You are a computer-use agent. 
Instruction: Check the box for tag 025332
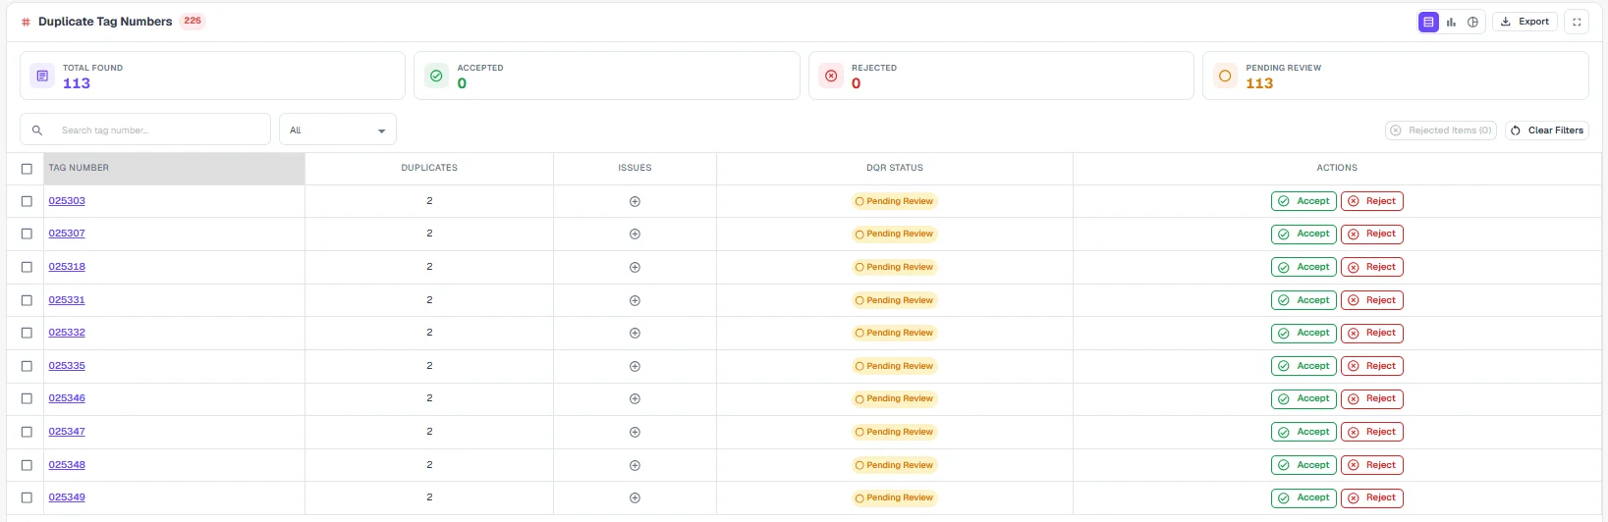point(27,333)
